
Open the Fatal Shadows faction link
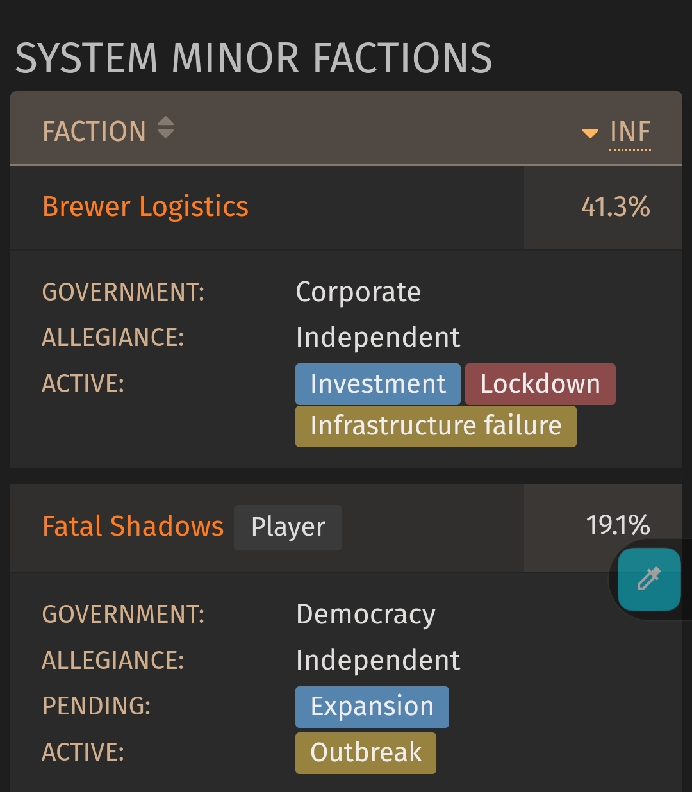pos(133,526)
